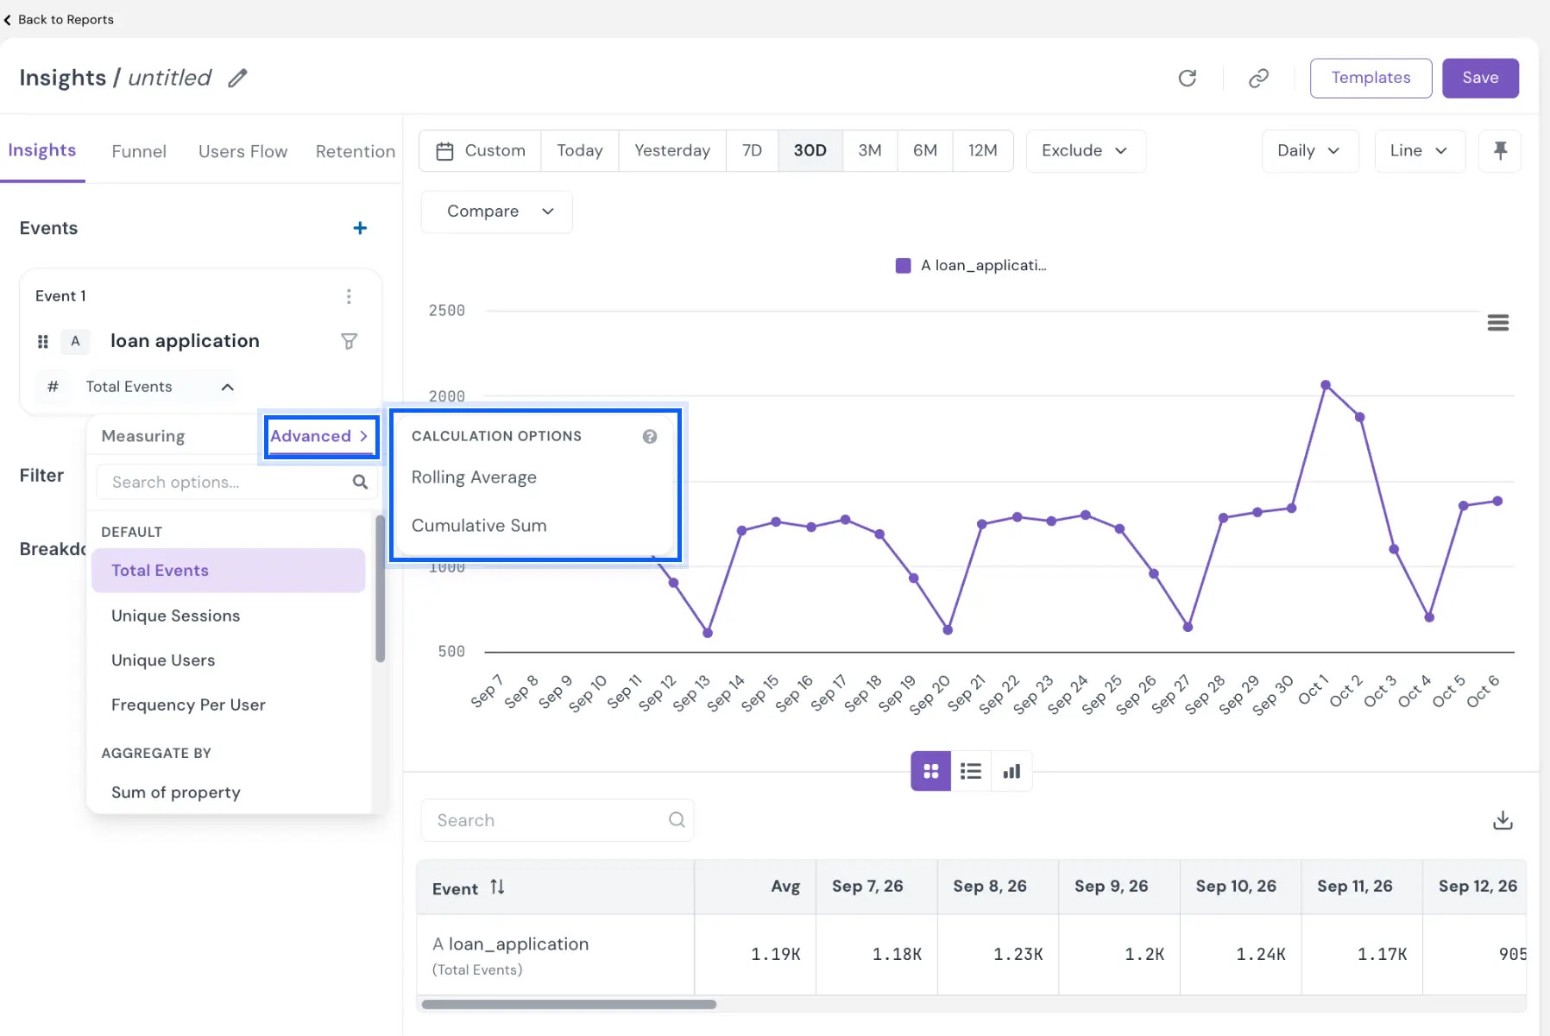Viewport: 1550px width, 1036px height.
Task: Sort the Event column
Action: pyautogui.click(x=497, y=888)
